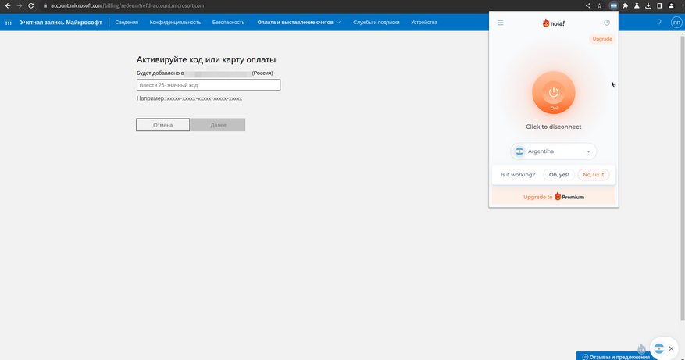Click the Далее button
This screenshot has width=685, height=360.
click(219, 125)
